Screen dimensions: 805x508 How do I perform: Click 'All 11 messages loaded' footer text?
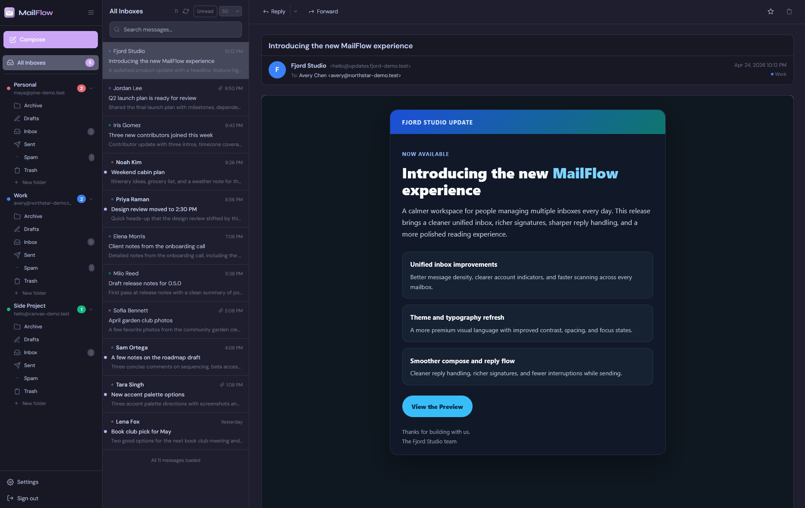point(175,461)
